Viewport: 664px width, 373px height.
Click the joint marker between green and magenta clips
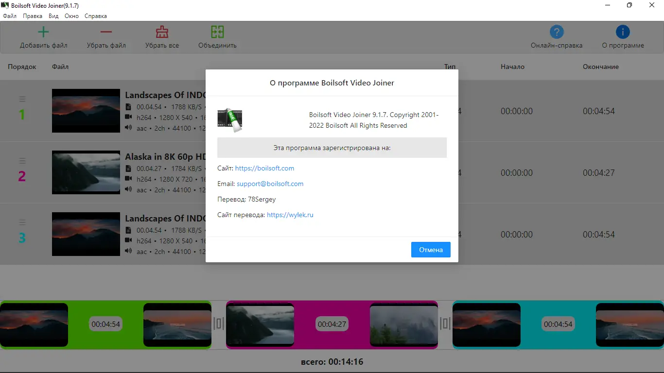coord(219,323)
